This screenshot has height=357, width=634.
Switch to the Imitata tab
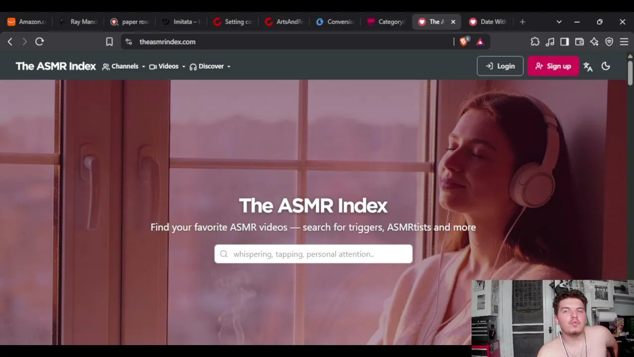[181, 22]
